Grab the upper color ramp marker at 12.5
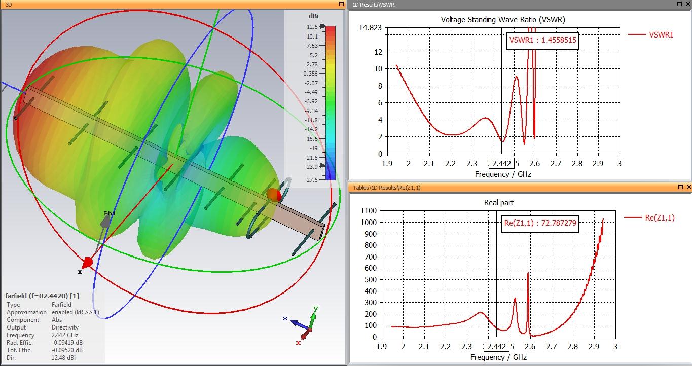Viewport: 692px width, 366px height. [322, 26]
